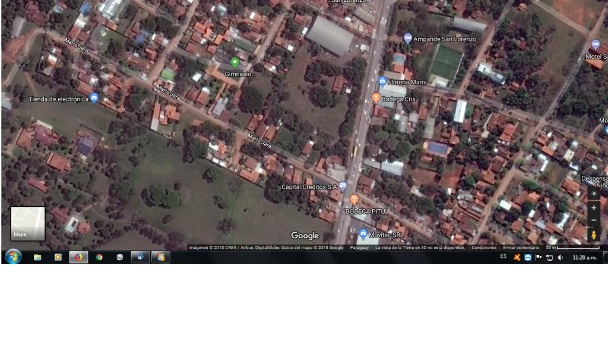The image size is (608, 344).
Task: Open the network status tray icon
Action: [x=549, y=257]
